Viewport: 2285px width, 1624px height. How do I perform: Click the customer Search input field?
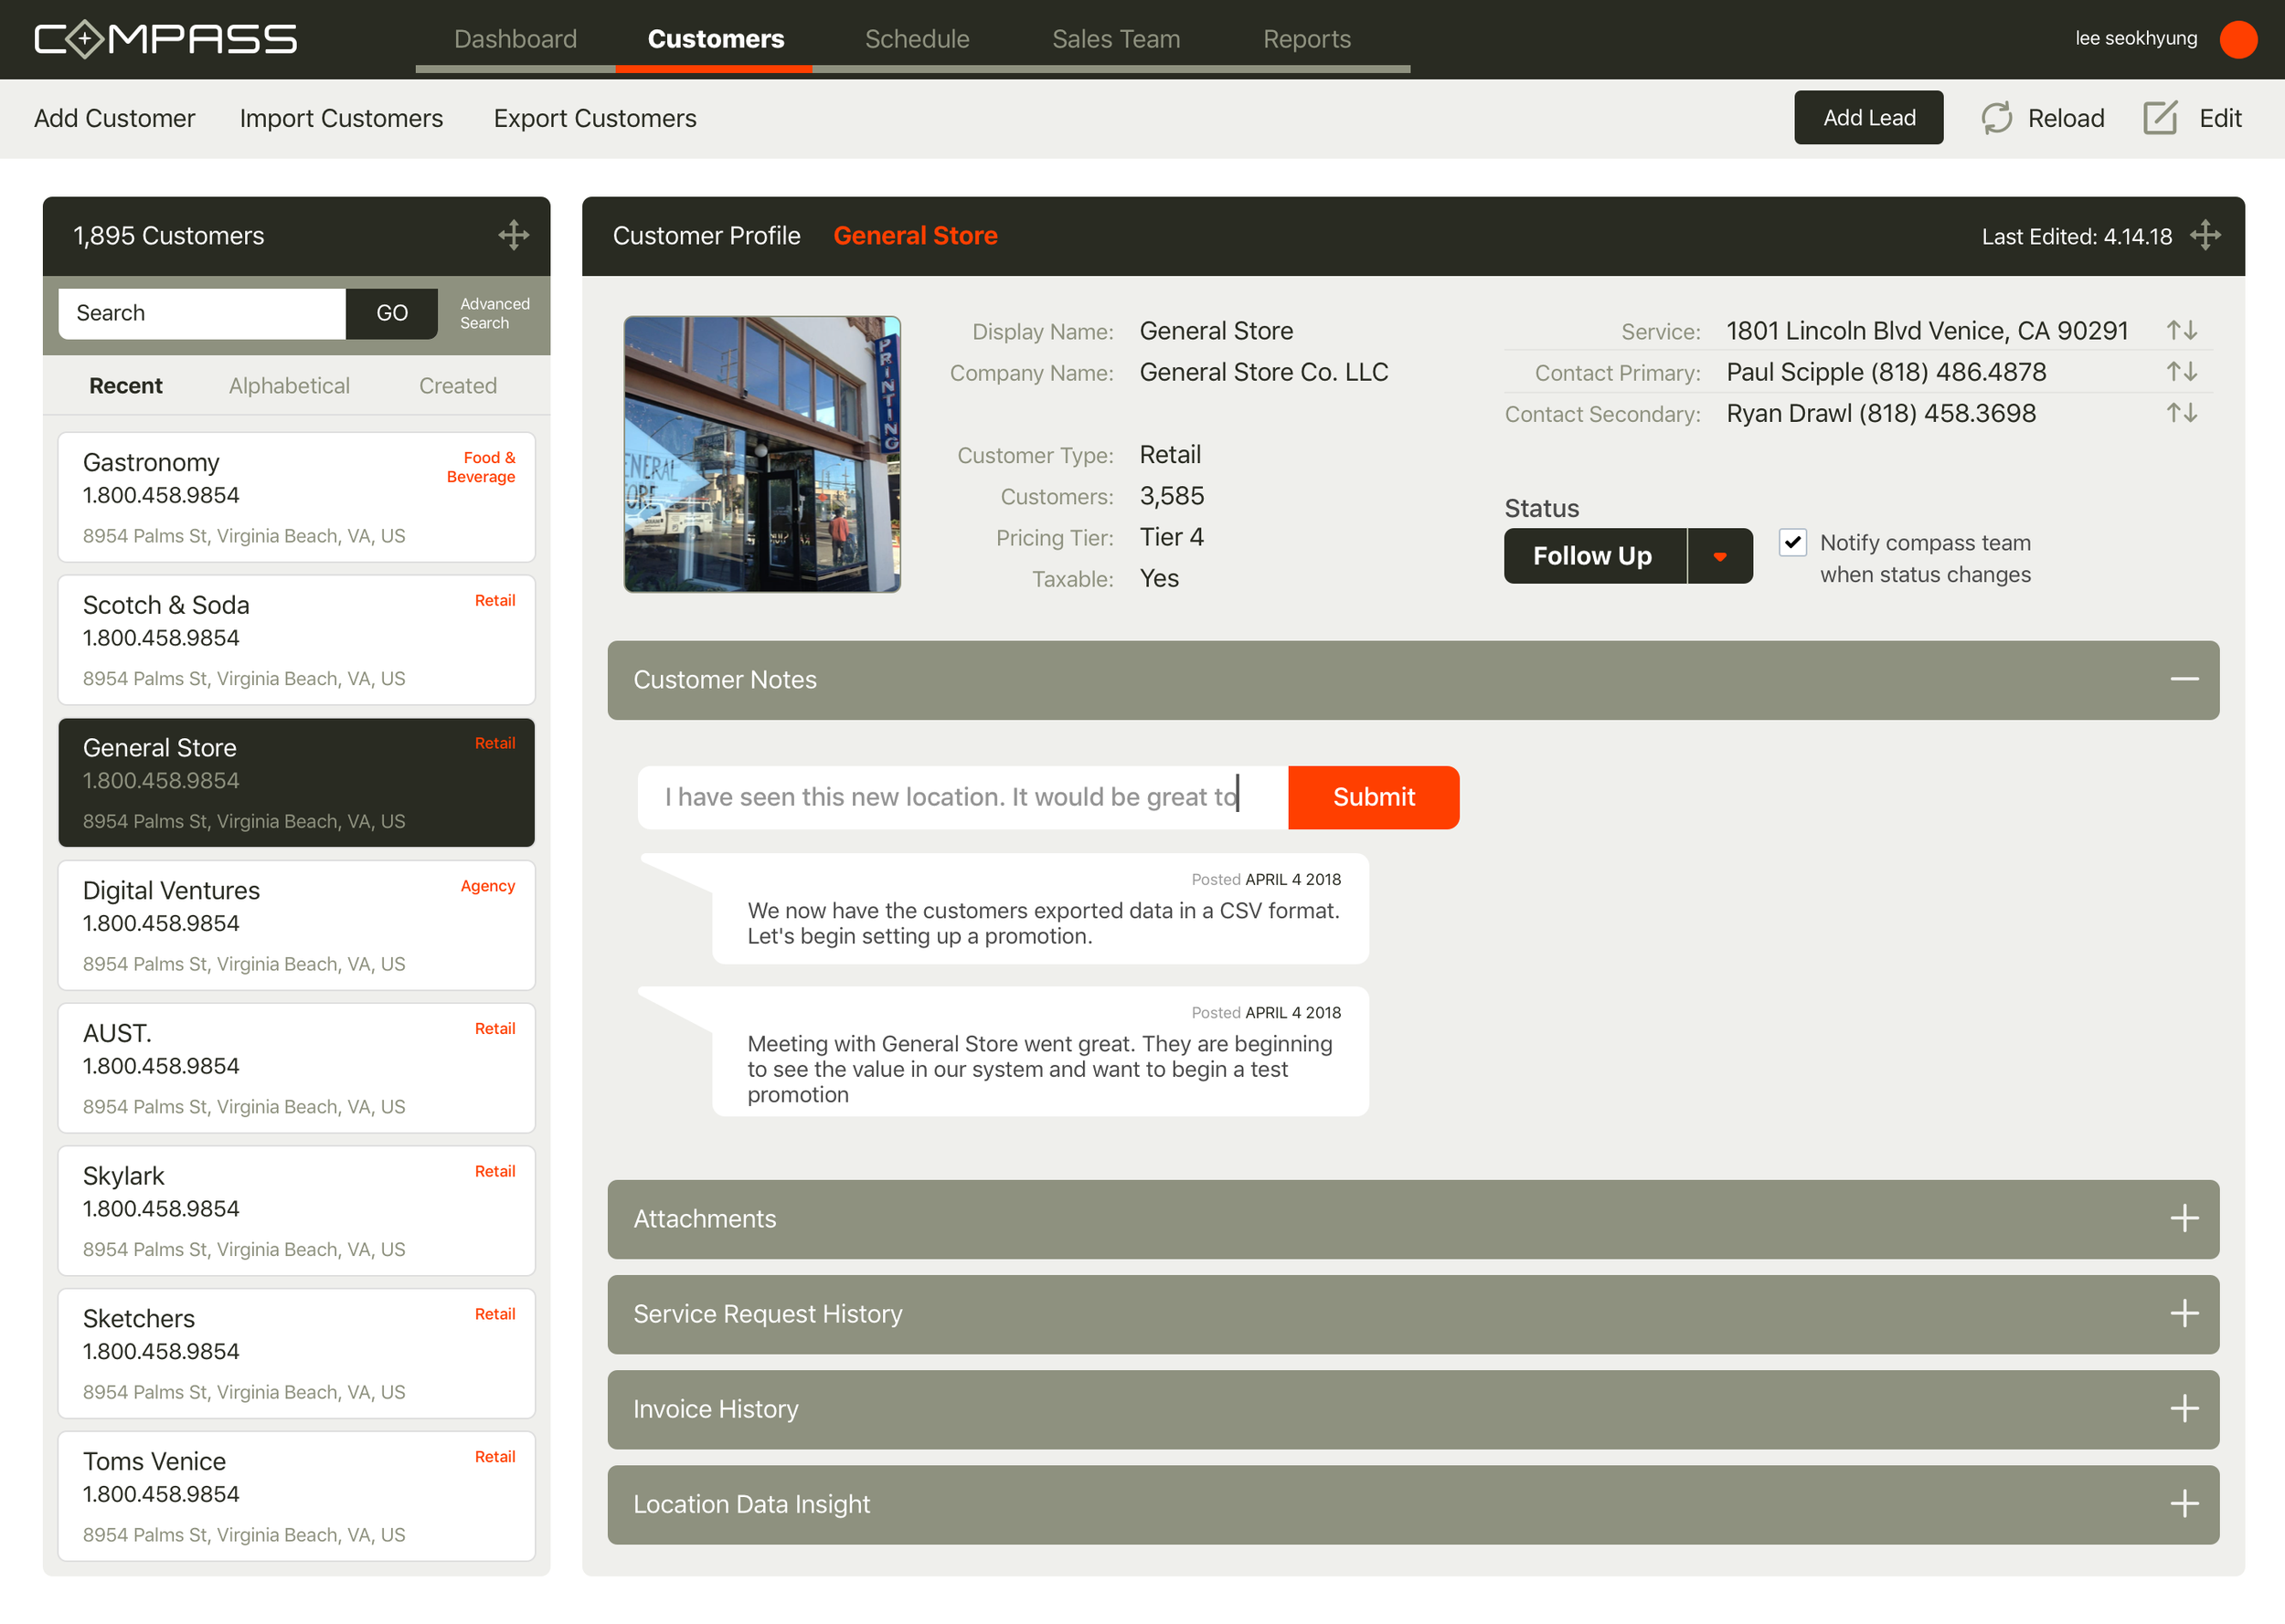202,313
